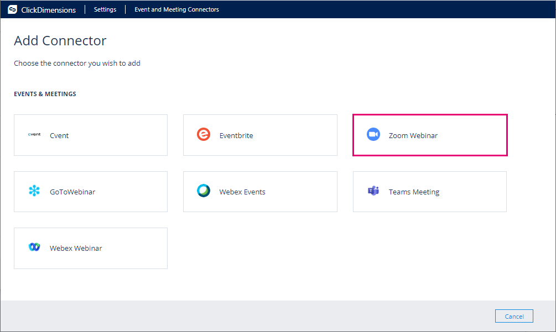The height and width of the screenshot is (332, 556).
Task: Select the Event and Meeting Connectors menu item
Action: coord(176,9)
